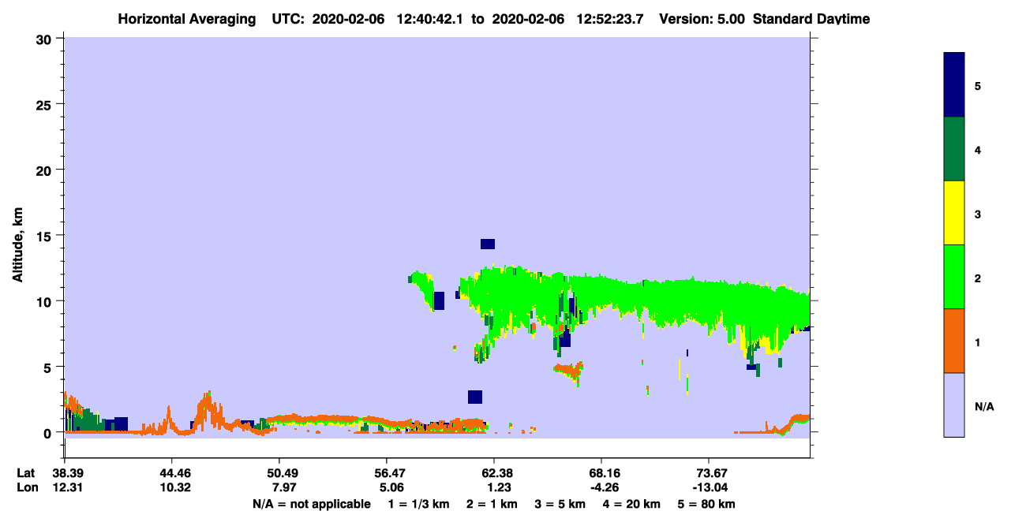Click the orange colorbar segment labeled 1
1026x526 pixels.
coord(954,341)
